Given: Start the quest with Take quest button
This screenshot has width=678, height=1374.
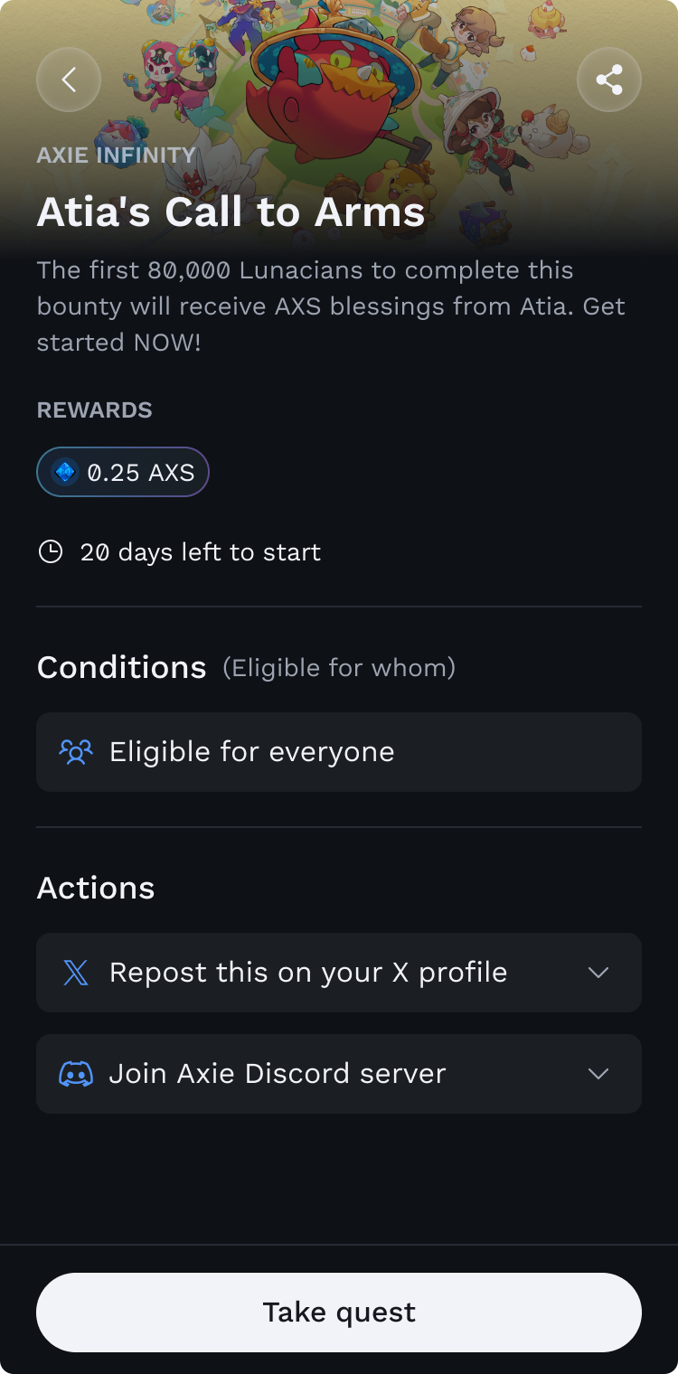Looking at the screenshot, I should (339, 1313).
